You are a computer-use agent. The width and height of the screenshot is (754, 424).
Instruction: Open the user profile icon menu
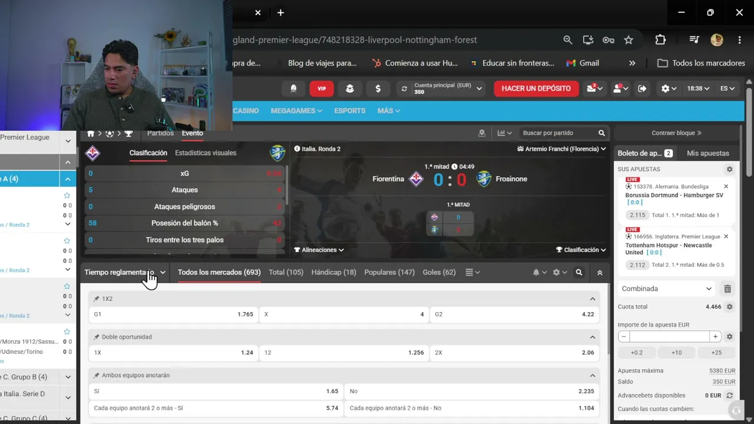[x=620, y=88]
